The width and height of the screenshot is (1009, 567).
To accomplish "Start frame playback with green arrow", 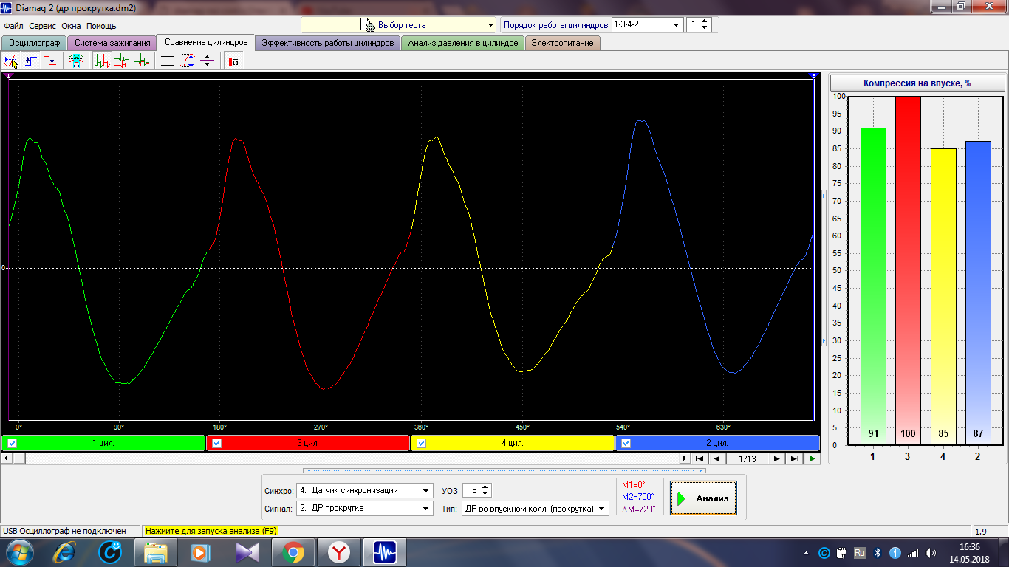I will (812, 458).
